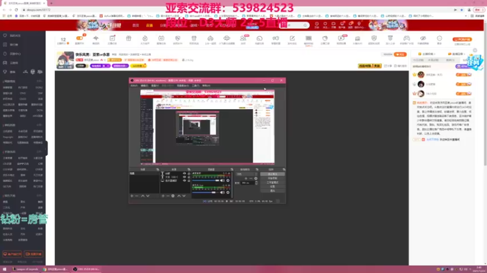Add a new source in OBS

163,196
